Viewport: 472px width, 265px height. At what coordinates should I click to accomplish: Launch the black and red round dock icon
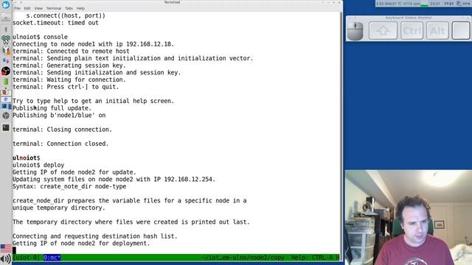(x=6, y=71)
